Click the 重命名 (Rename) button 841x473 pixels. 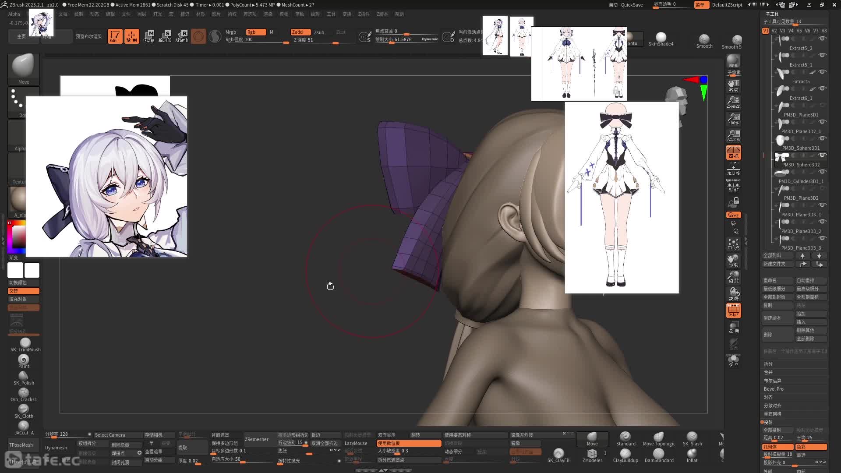click(778, 280)
